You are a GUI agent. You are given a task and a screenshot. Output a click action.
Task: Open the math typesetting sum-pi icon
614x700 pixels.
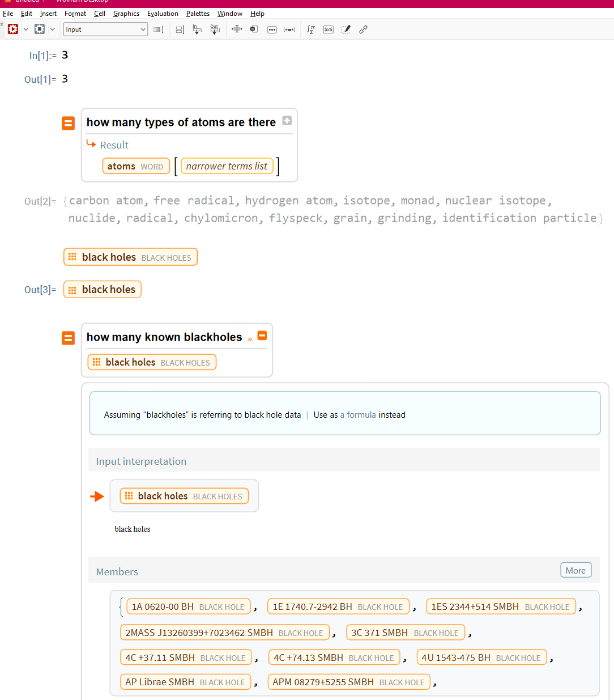tap(310, 29)
